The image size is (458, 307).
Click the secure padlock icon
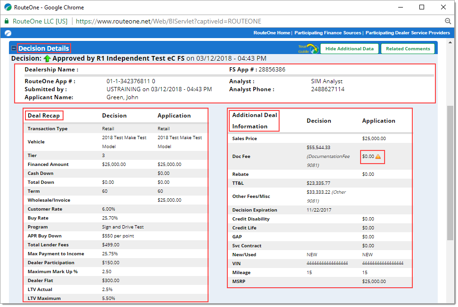(7, 21)
